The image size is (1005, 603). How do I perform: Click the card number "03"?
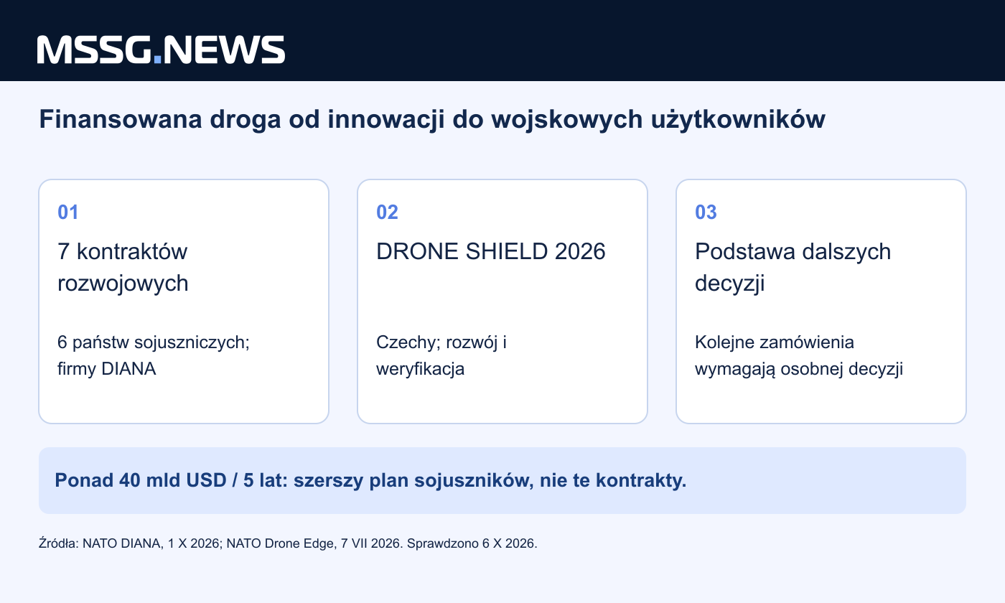pos(706,212)
